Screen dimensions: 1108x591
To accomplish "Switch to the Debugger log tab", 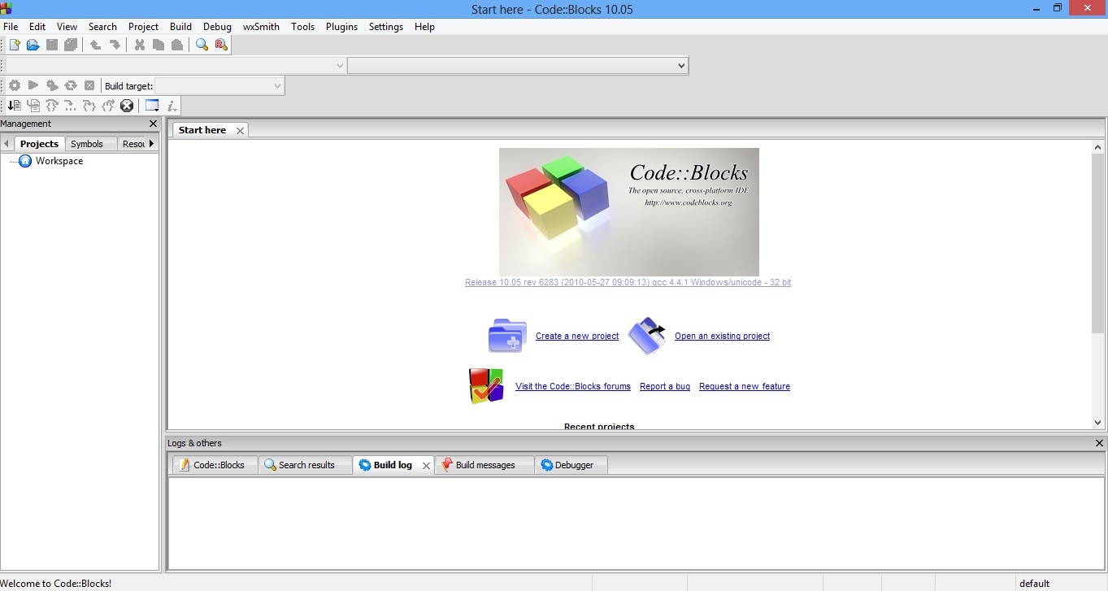I will tap(571, 465).
